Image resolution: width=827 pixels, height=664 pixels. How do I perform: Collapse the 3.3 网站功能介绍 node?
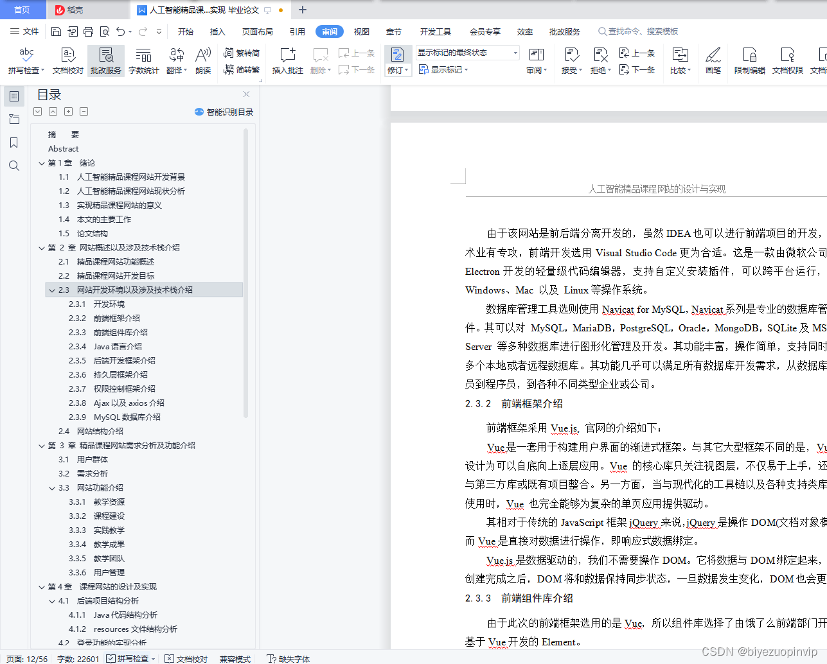click(52, 488)
